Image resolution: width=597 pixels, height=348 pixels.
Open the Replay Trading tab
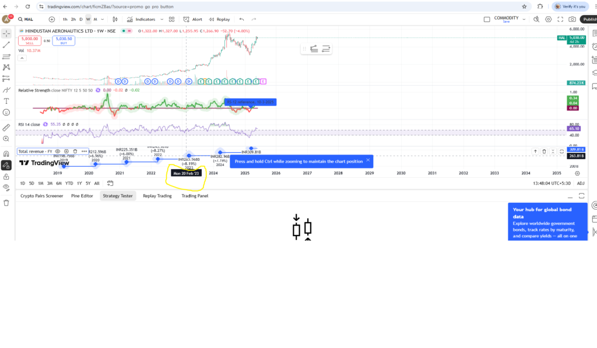157,196
